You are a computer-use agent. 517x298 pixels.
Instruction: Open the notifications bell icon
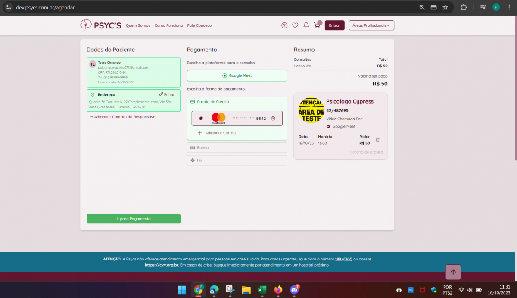306,25
